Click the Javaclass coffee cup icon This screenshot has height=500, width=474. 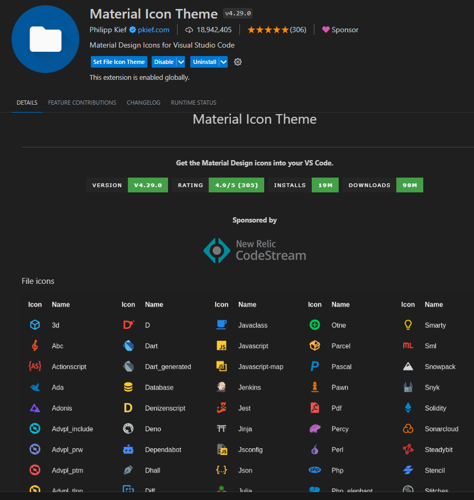click(221, 325)
